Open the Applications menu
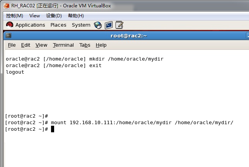Screen dimensions: 249x167 point(30,25)
